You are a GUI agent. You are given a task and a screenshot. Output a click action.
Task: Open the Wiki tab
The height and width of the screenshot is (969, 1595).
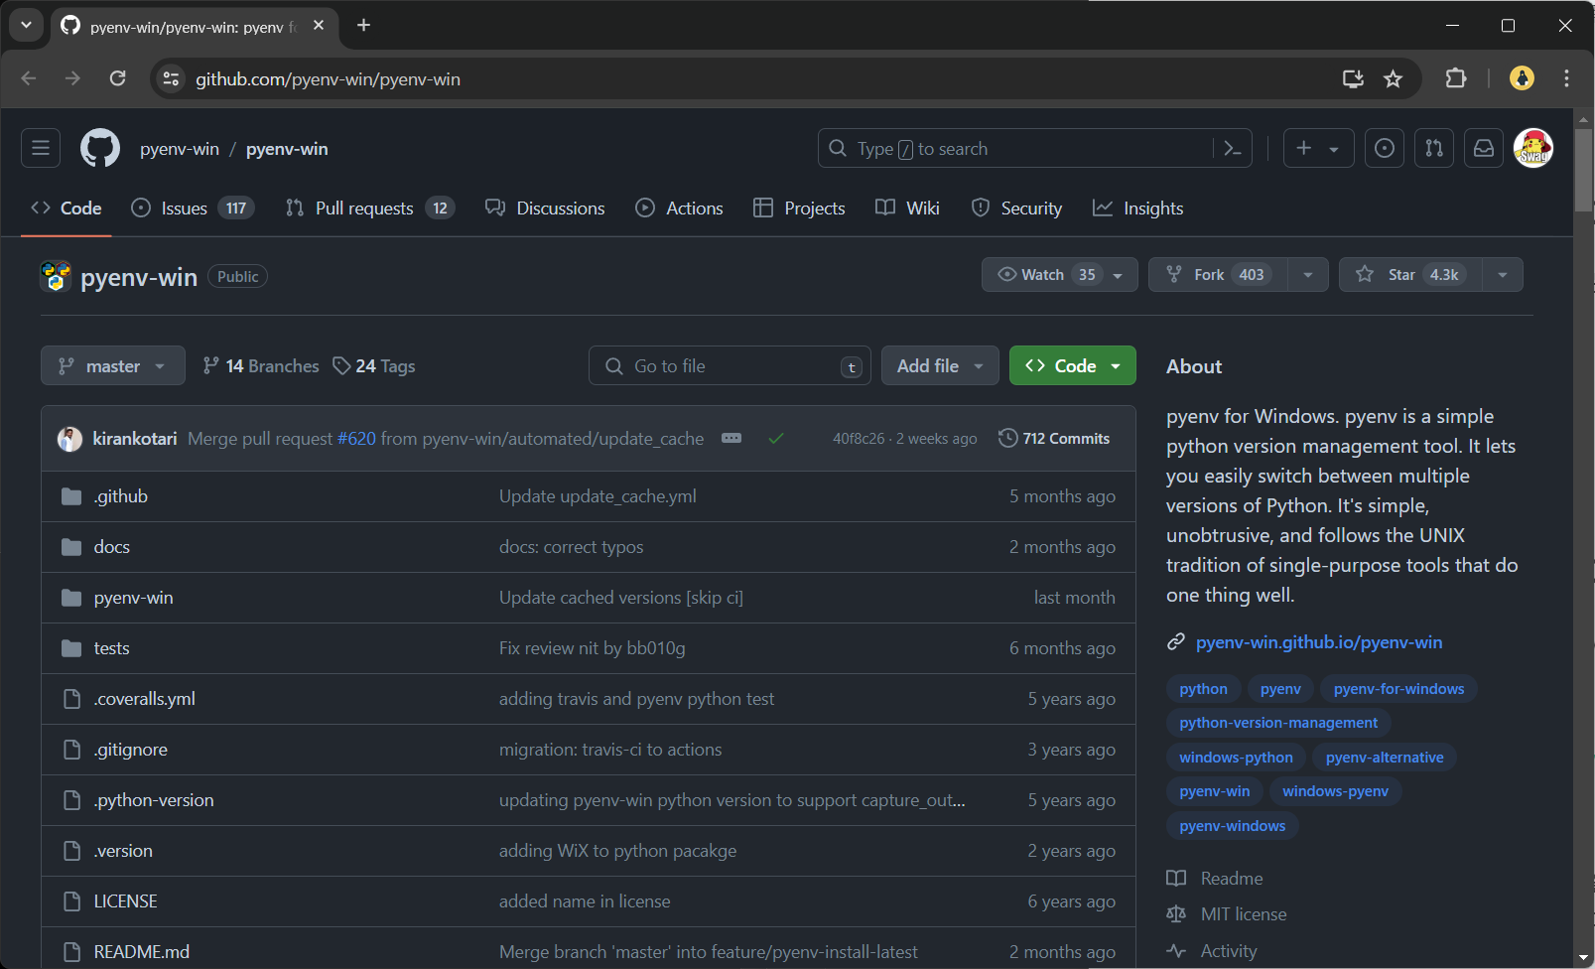(x=907, y=208)
